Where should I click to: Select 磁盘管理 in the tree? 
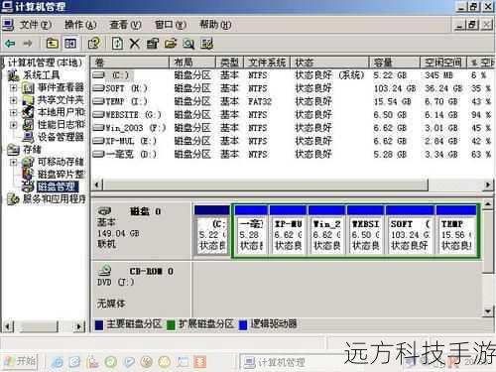[58, 186]
